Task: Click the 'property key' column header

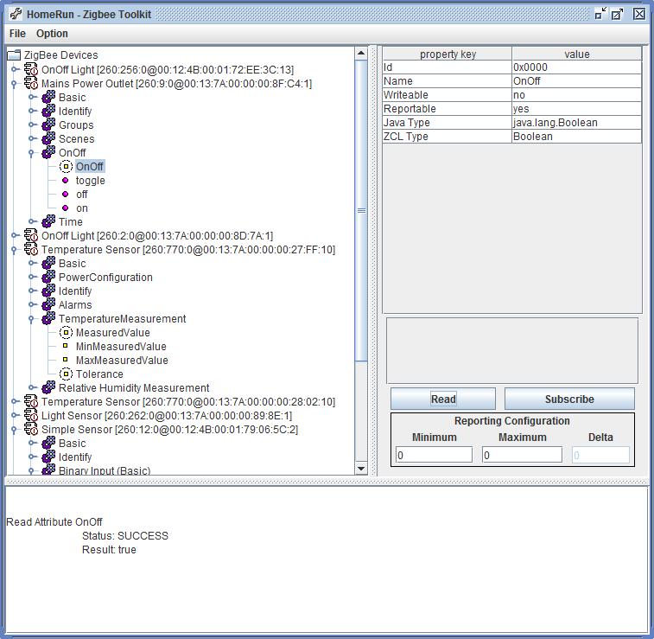Action: point(448,54)
